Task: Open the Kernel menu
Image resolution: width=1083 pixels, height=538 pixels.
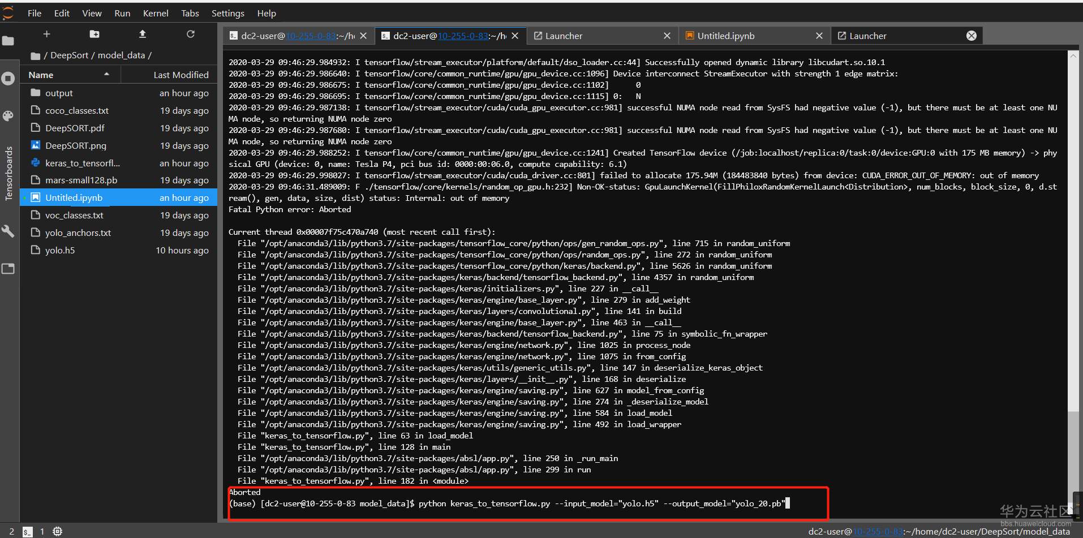Action: click(156, 13)
